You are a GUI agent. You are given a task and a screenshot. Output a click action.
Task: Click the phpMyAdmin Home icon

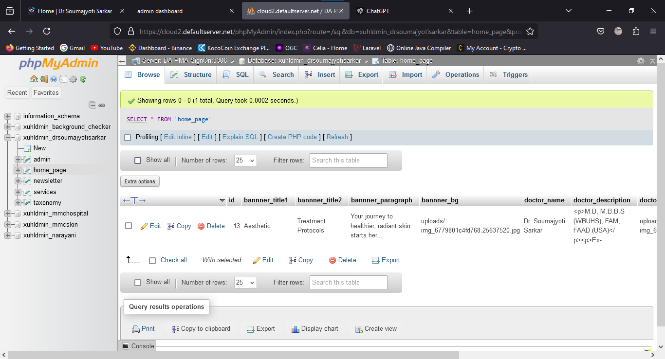34,79
